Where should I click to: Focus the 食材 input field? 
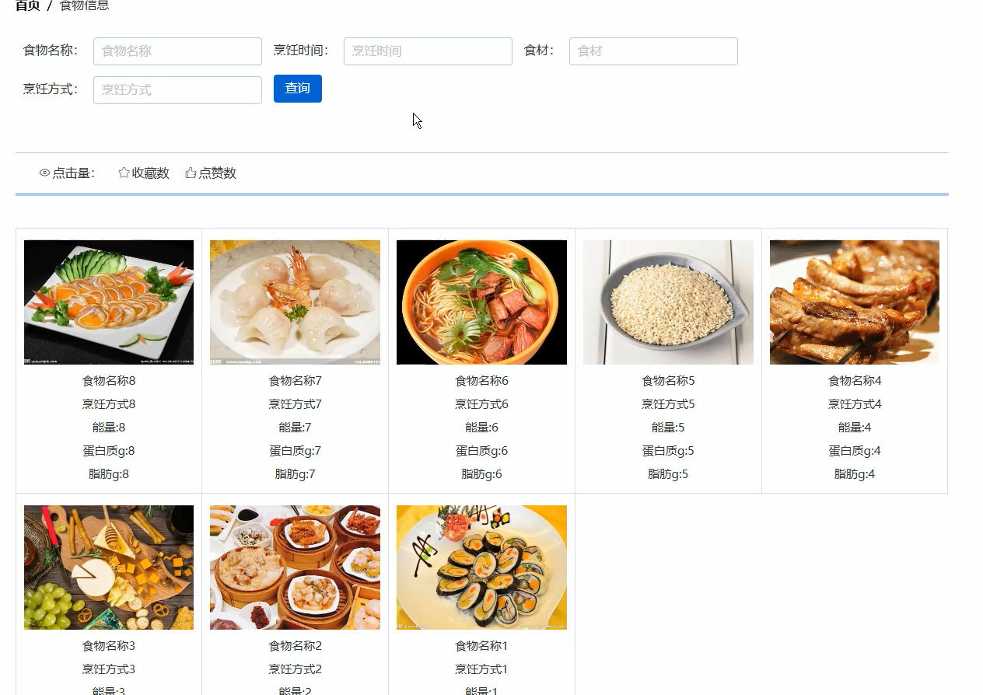pos(653,51)
